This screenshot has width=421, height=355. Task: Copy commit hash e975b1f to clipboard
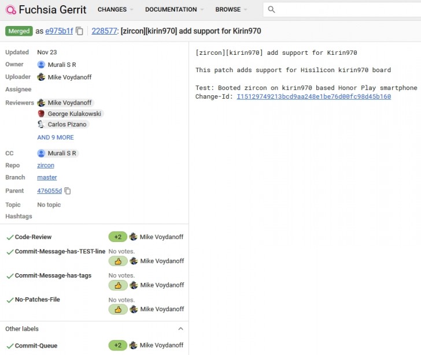tap(80, 31)
